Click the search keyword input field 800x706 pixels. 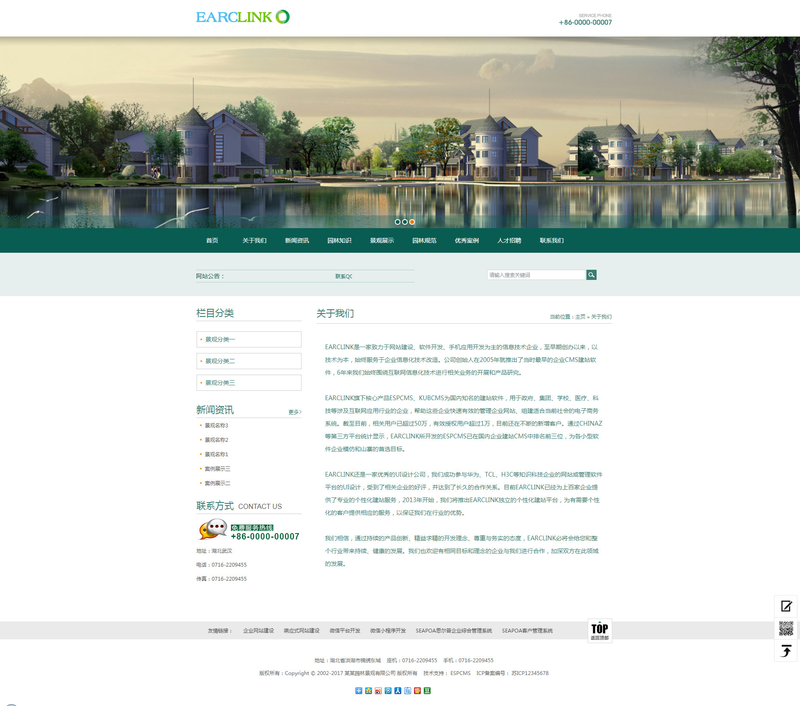[536, 275]
